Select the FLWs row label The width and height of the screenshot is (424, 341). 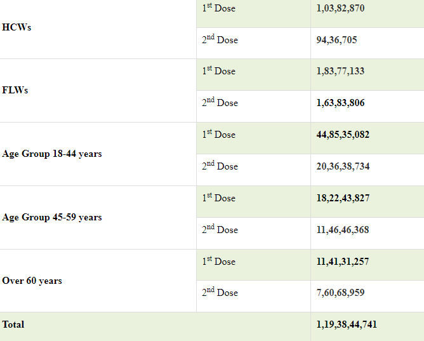(15, 90)
